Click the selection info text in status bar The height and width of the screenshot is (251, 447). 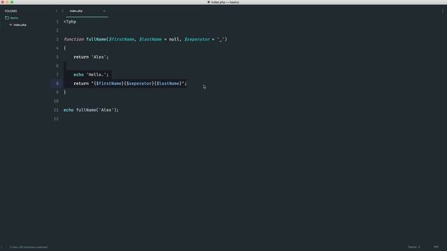[29, 248]
